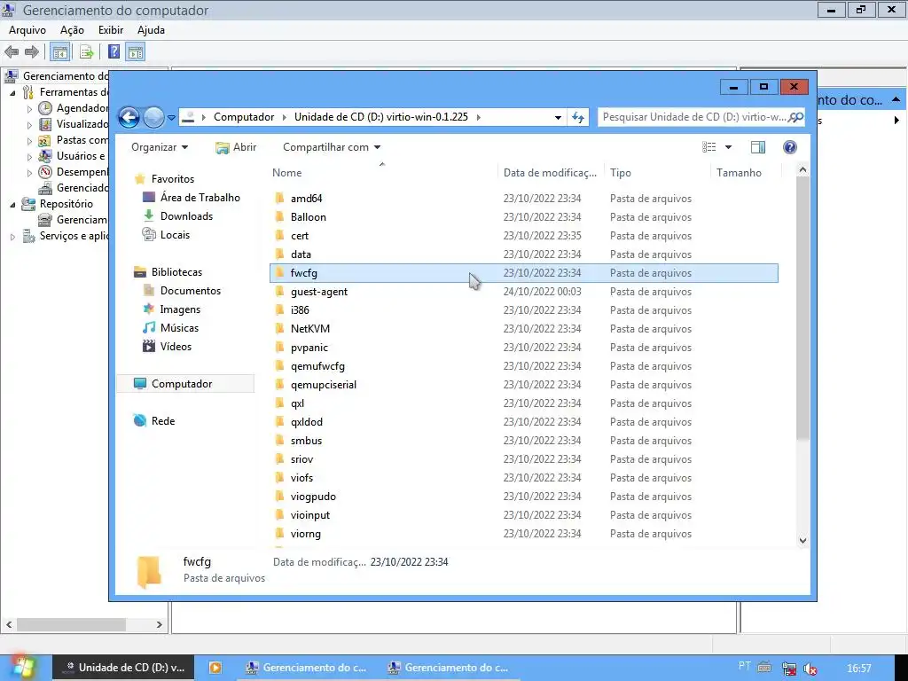Click the Abrir button

(236, 147)
